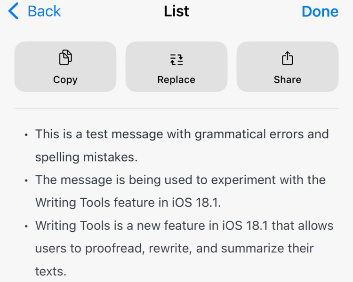Click the Copy documents icon

[65, 58]
